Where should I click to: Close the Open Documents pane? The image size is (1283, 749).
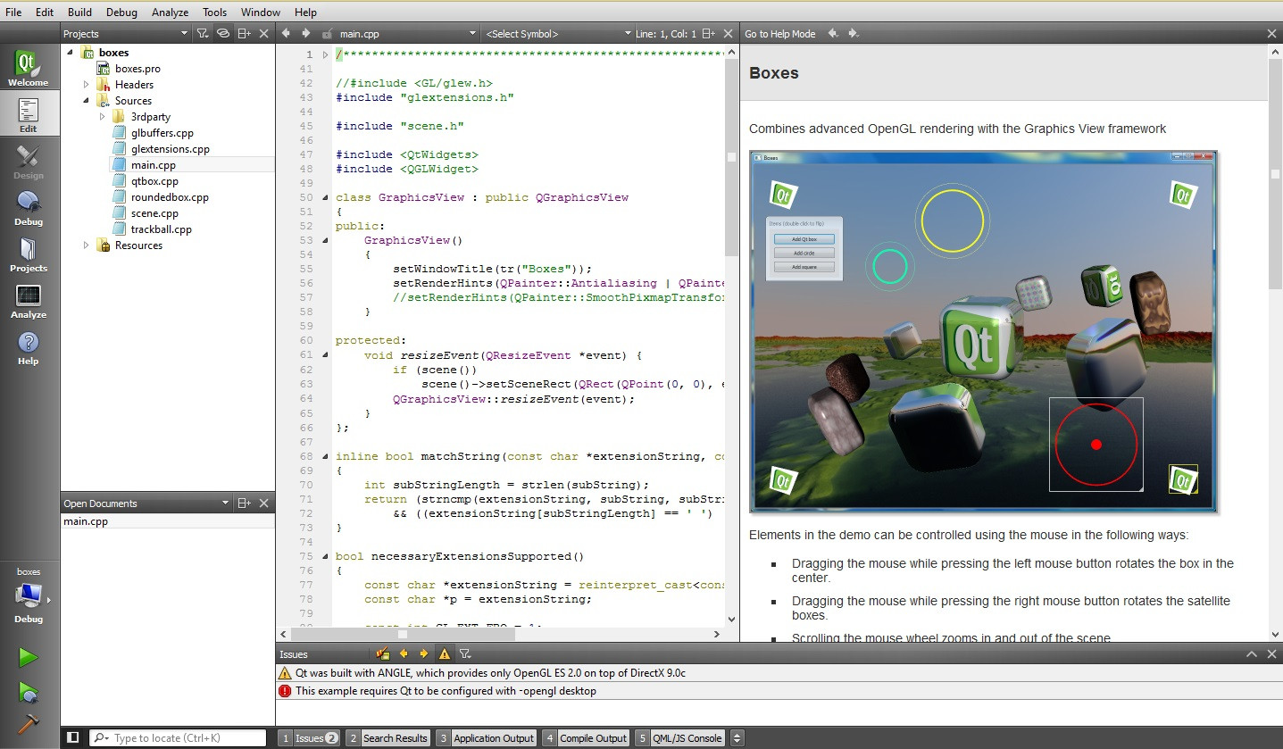(263, 503)
